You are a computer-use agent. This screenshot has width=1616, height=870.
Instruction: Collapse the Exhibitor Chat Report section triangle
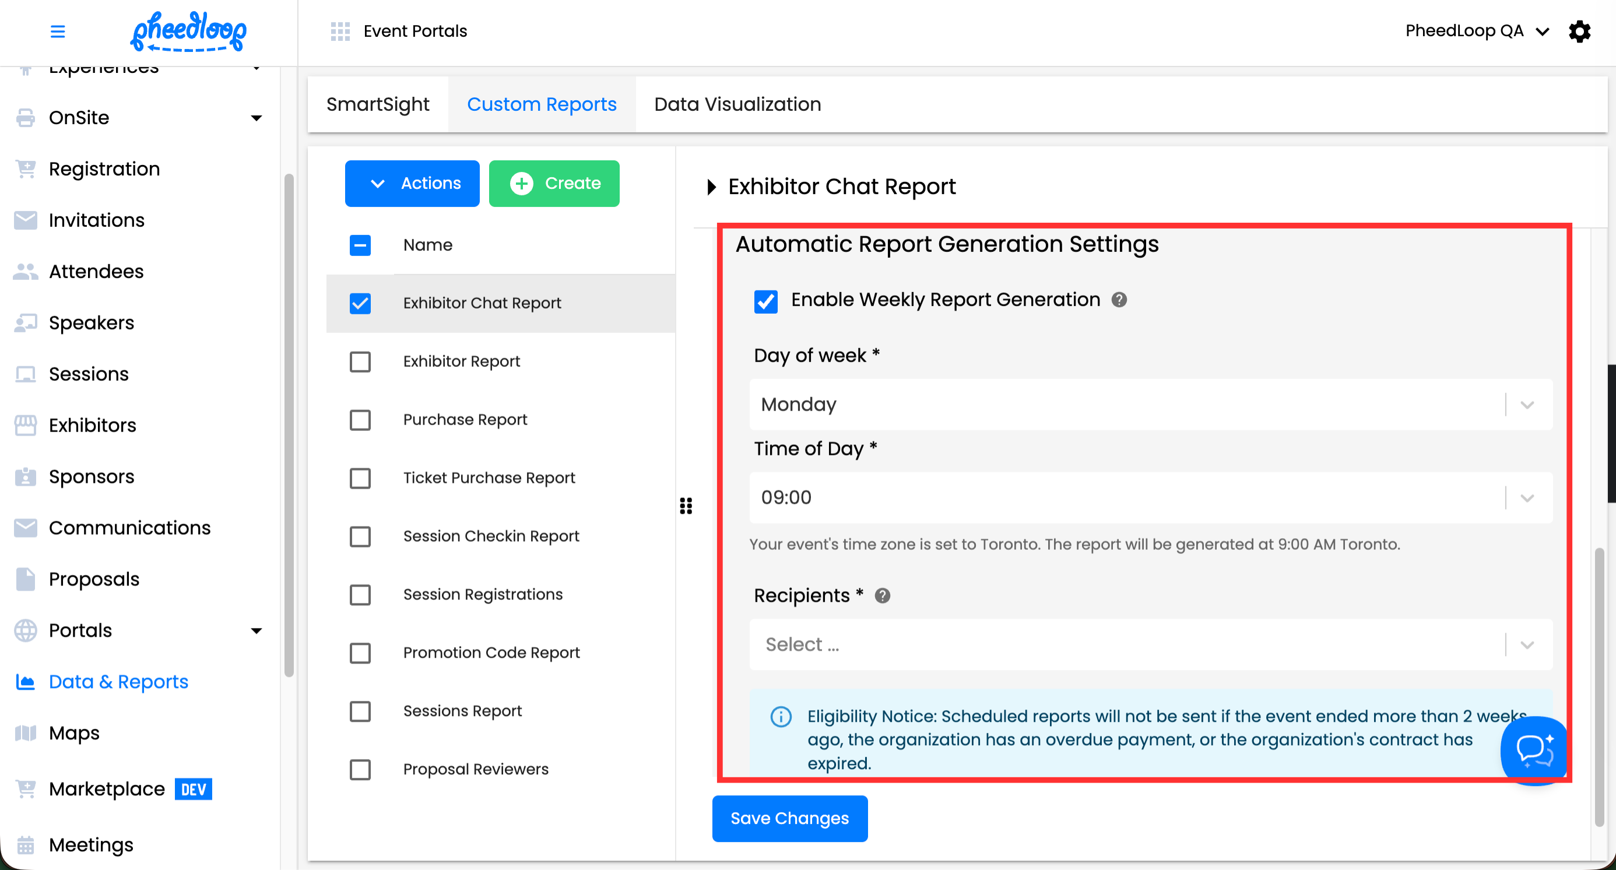(x=711, y=187)
